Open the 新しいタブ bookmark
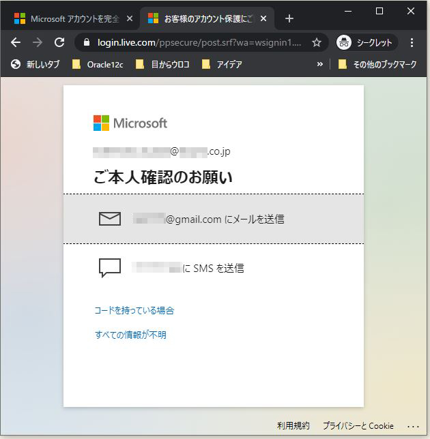The height and width of the screenshot is (439, 430). pos(35,64)
